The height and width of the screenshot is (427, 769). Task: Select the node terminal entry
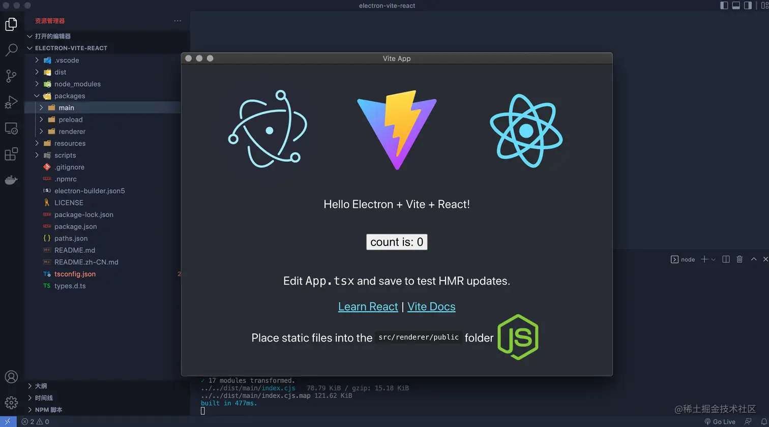coord(683,259)
